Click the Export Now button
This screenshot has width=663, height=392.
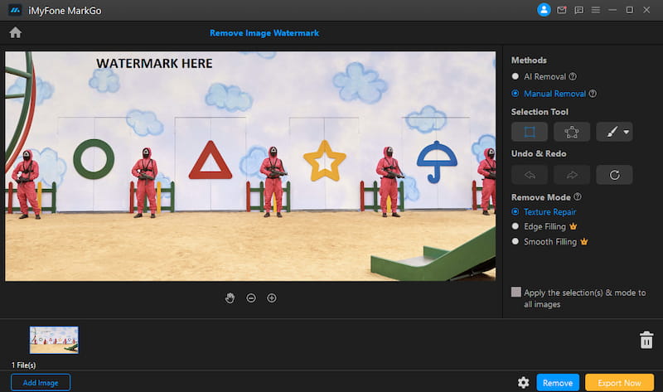pyautogui.click(x=619, y=383)
